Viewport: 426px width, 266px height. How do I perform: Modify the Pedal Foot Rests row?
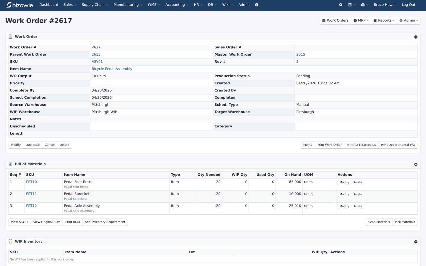tap(344, 182)
